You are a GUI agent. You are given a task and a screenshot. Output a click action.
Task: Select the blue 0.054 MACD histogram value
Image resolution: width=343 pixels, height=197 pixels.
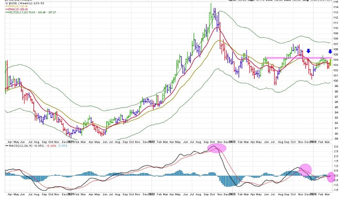pos(63,146)
